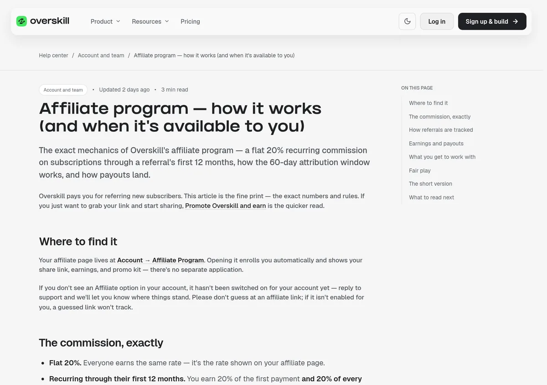Viewport: 547px width, 385px height.
Task: Open the Resources menu
Action: (x=150, y=21)
